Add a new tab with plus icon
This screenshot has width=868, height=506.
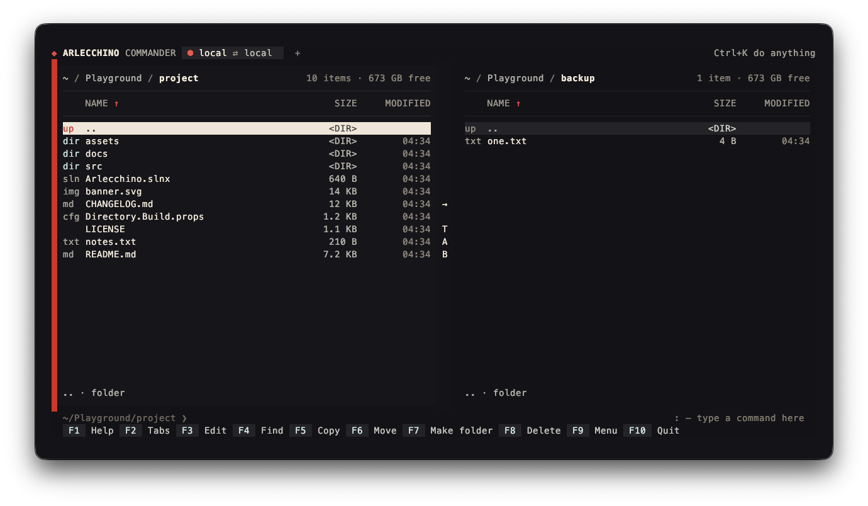pyautogui.click(x=298, y=53)
